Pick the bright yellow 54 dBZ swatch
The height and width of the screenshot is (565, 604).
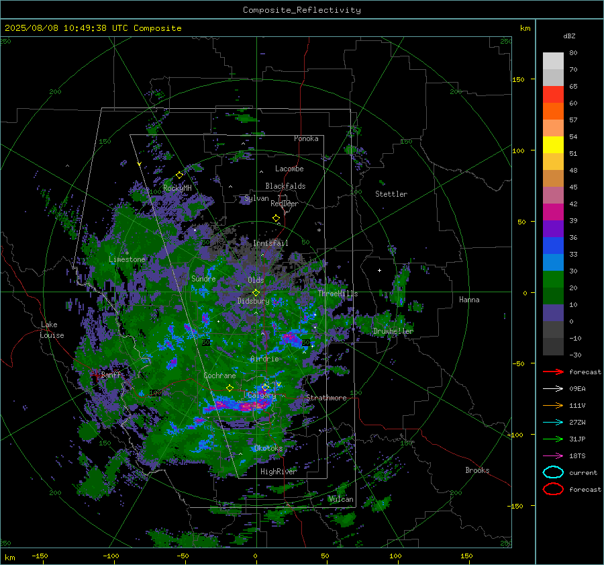pos(553,145)
